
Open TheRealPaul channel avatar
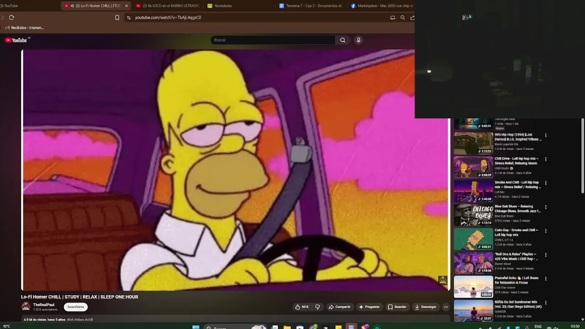point(26,307)
